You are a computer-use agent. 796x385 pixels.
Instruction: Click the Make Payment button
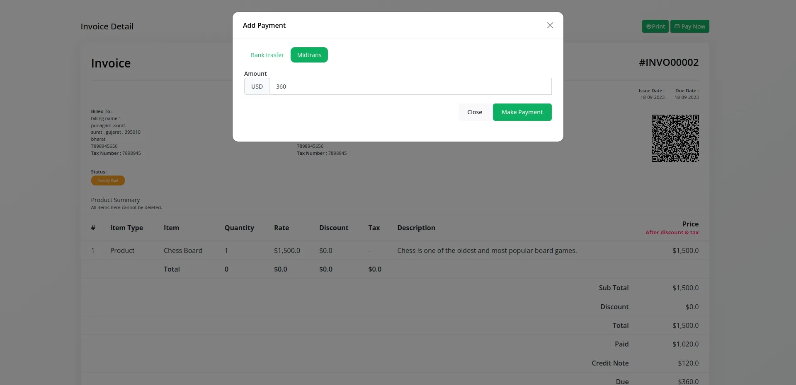tap(522, 112)
